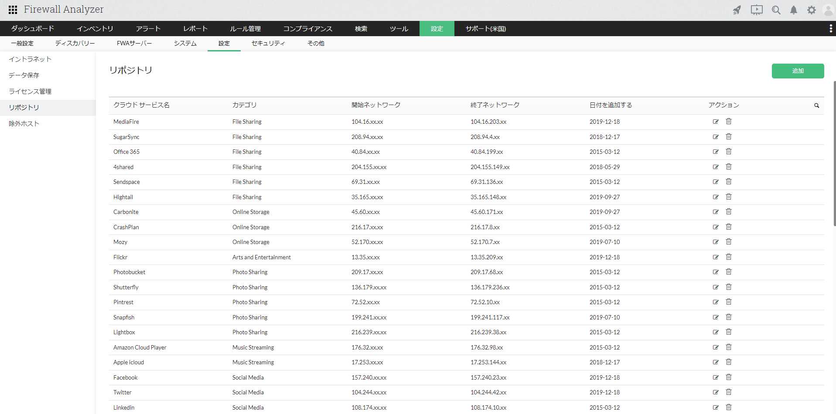Go to the インベントリ tab
Viewport: 836px width, 414px height.
pyautogui.click(x=95, y=29)
